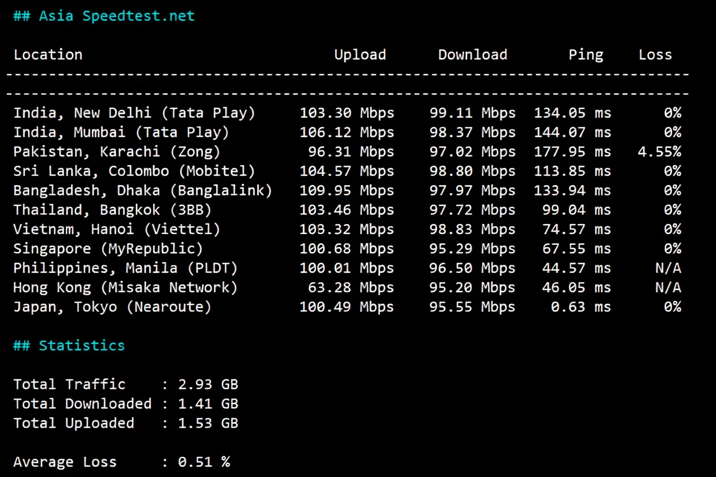Click the Statistics heading
Screen dimensions: 716x477
69,345
